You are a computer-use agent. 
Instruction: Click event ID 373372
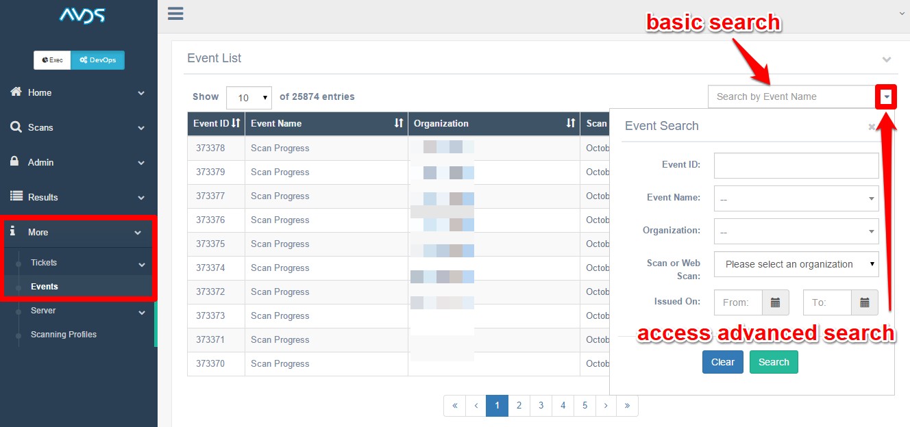[x=210, y=292]
